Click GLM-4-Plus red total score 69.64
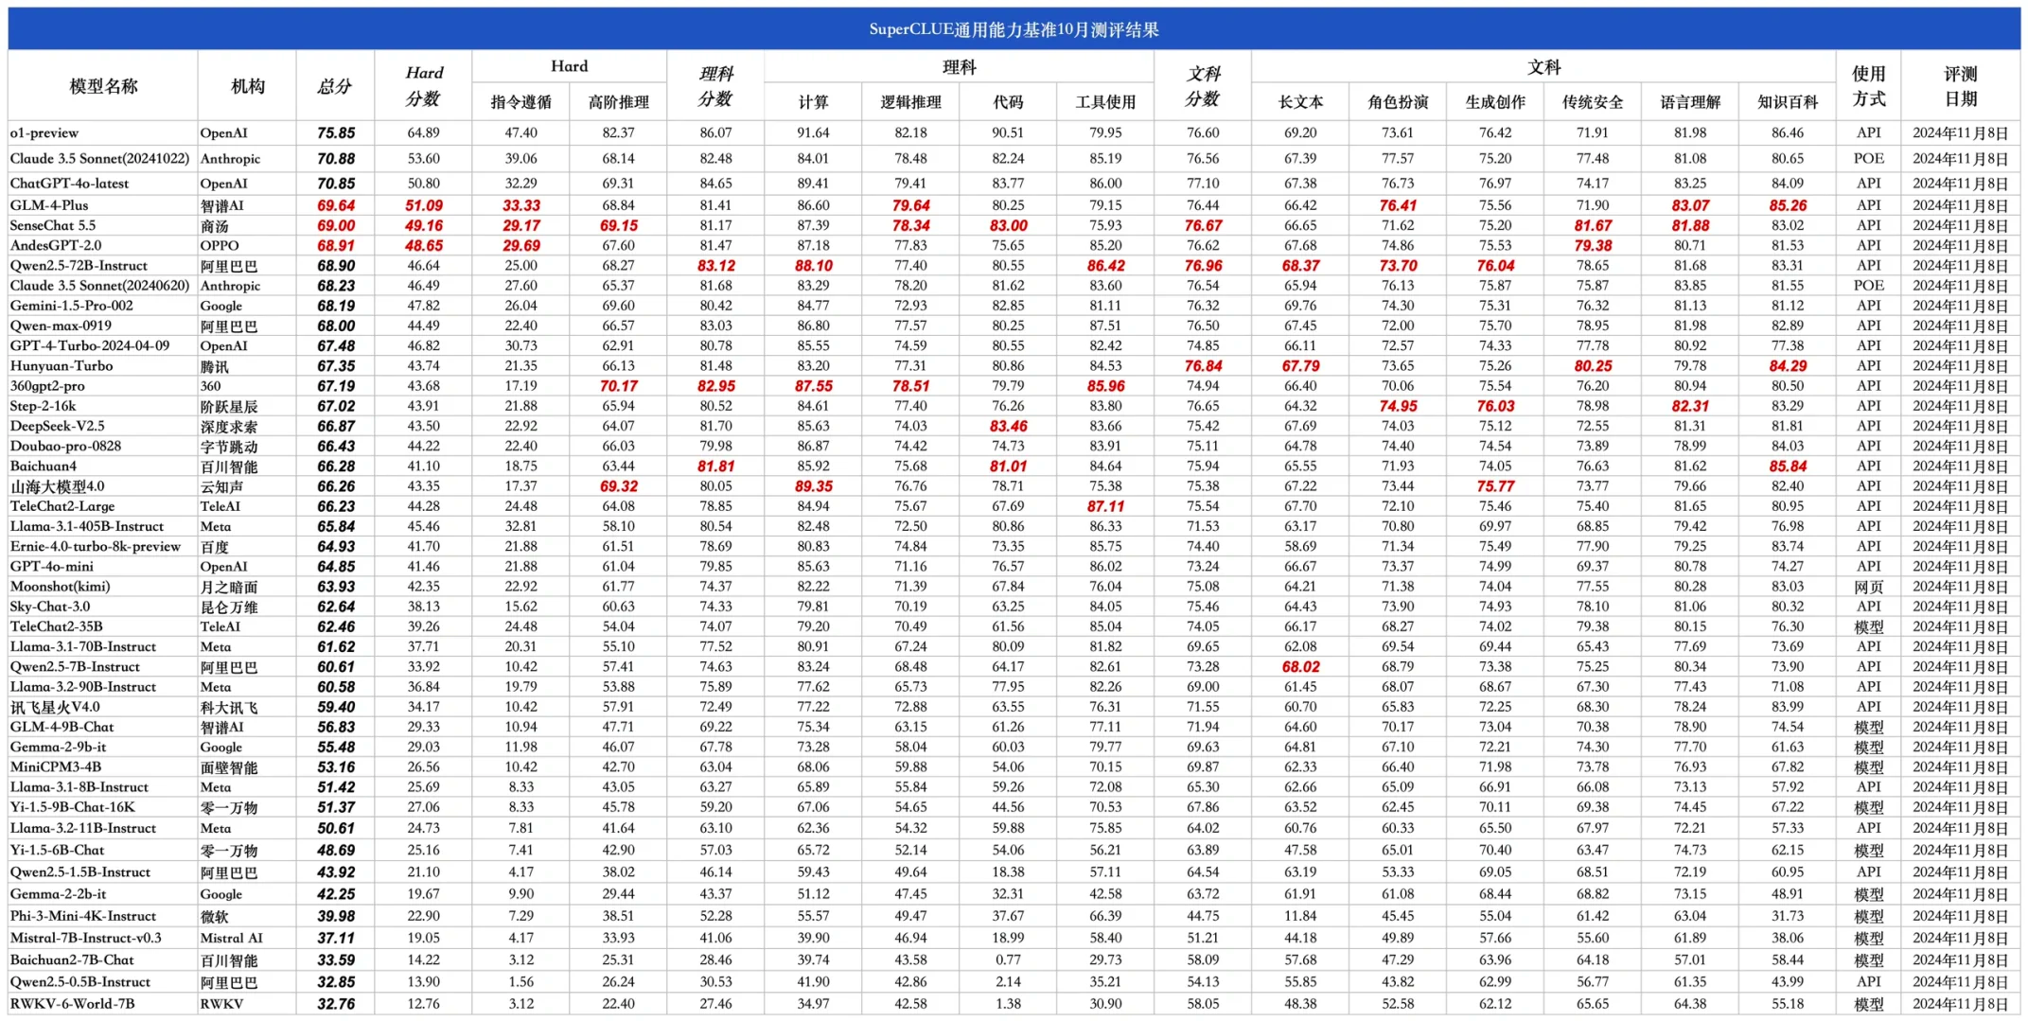 336,205
